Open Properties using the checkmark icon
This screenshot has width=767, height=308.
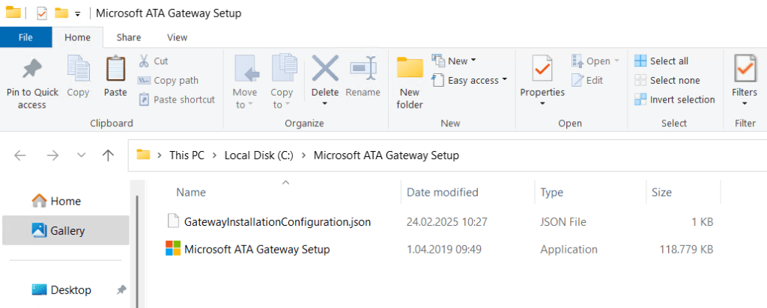[542, 69]
